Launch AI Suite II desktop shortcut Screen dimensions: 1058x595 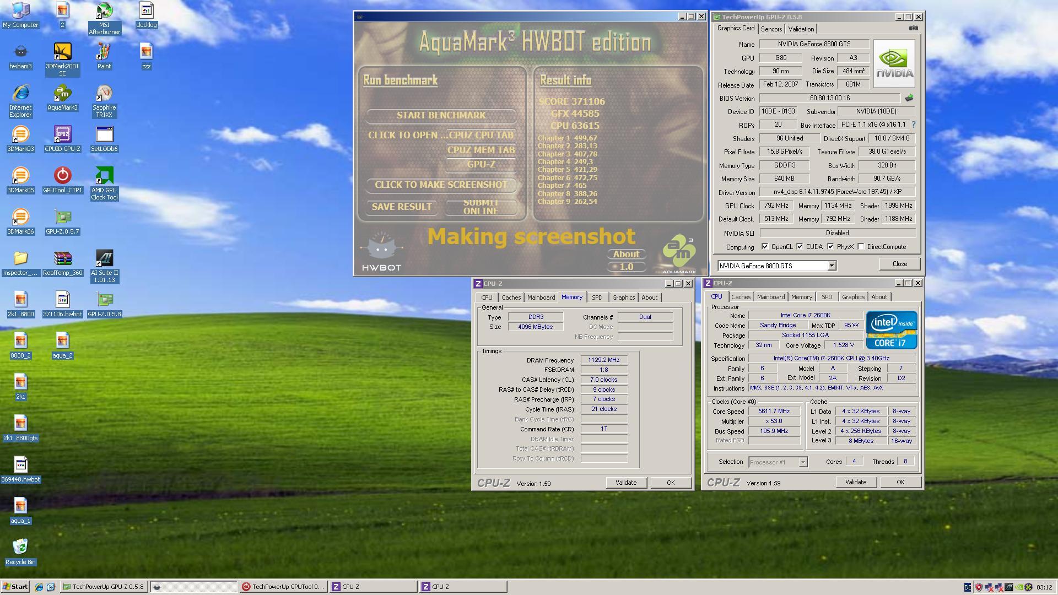[104, 266]
